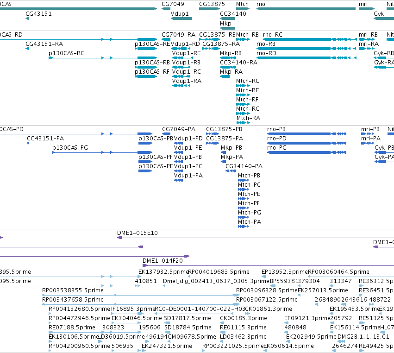Click transcript rno-RB
This screenshot has height=353, width=394.
tap(306, 49)
